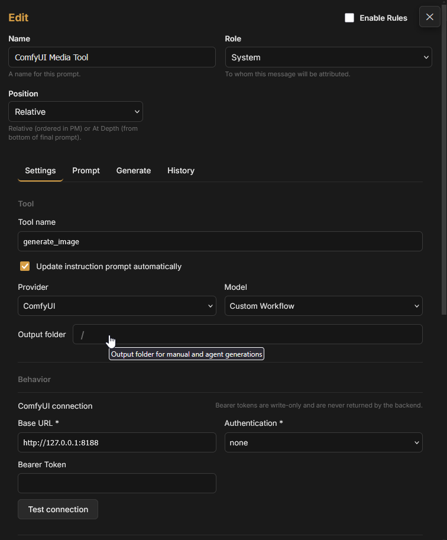
Task: Open the Role dropdown showing System
Action: pyautogui.click(x=328, y=57)
